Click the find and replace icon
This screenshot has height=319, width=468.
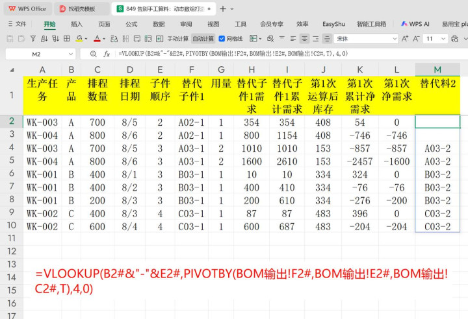pos(114,39)
